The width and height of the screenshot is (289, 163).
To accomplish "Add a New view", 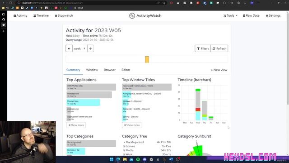I will pos(219,70).
